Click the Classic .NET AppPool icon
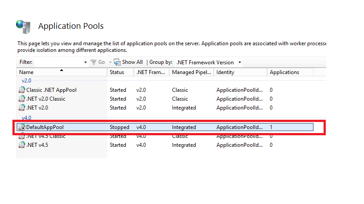Image resolution: width=364 pixels, height=204 pixels. [22, 90]
